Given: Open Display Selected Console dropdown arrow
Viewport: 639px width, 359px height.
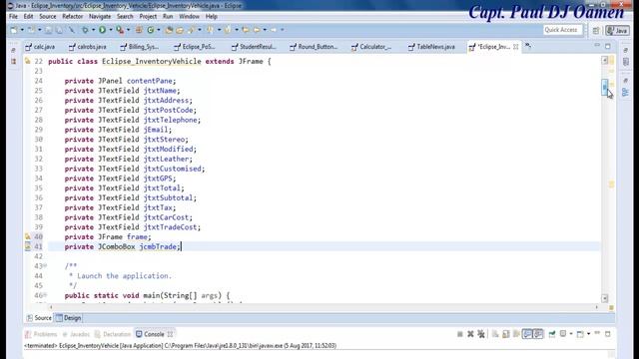Looking at the screenshot, I should click(571, 334).
